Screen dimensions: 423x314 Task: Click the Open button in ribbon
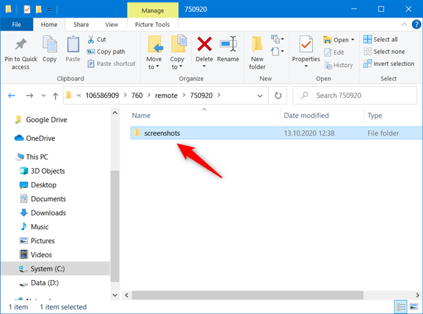[x=336, y=40]
